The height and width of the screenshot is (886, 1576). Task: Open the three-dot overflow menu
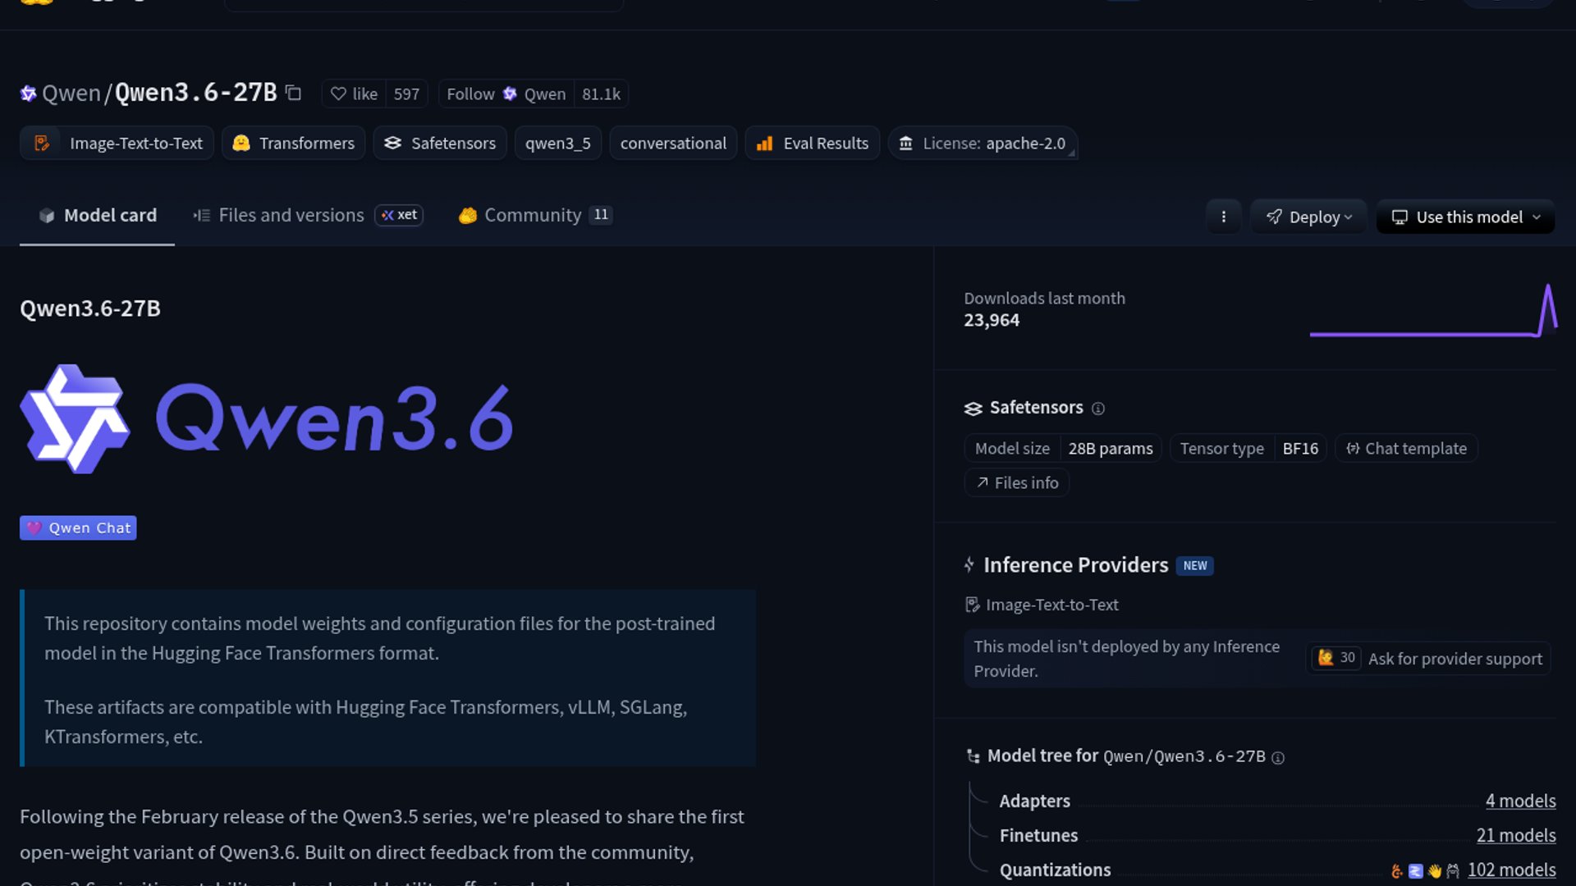1224,217
